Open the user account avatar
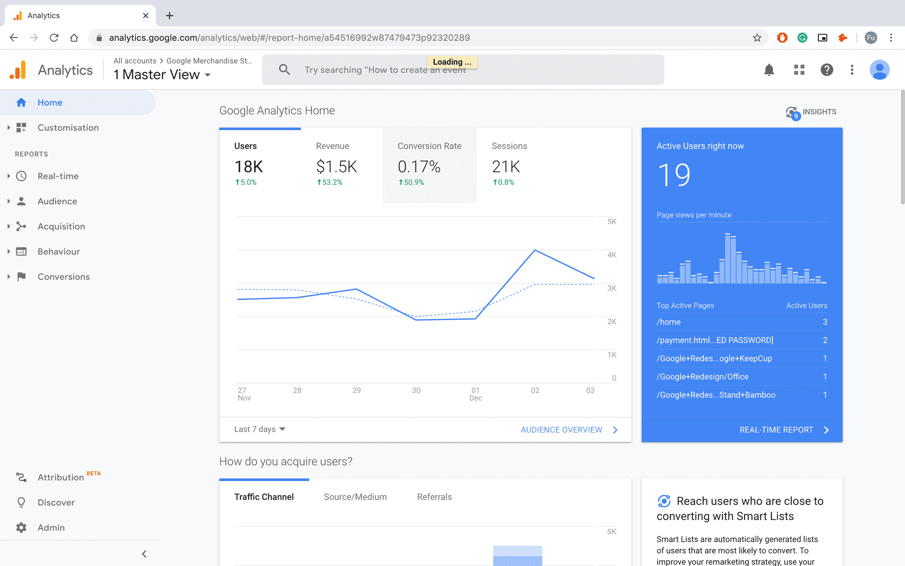905x566 pixels. [x=879, y=70]
